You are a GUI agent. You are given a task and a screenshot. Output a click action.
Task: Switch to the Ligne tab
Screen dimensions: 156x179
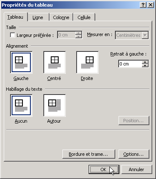38,17
